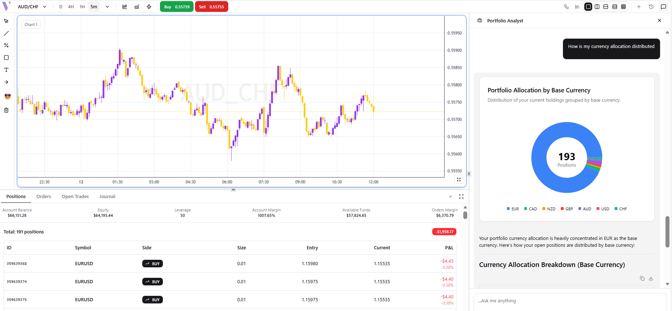672x311 pixels.
Task: Open the emoji sticker tool
Action: [8, 96]
